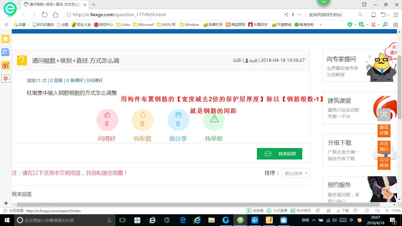Open 今日直播 in the status bar
402x226 pixels.
(277, 211)
